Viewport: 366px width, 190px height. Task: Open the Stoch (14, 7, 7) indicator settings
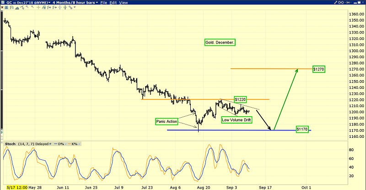[x=18, y=144]
